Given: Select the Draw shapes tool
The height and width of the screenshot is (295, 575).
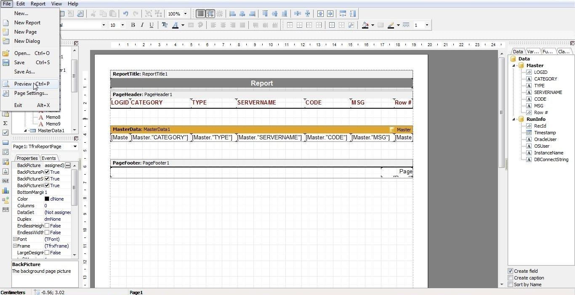Looking at the screenshot, I should pyautogui.click(x=5, y=200).
